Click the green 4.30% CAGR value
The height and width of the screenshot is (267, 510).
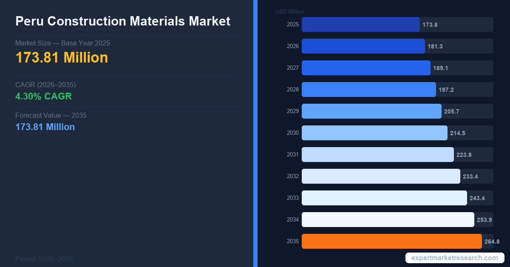(x=43, y=97)
